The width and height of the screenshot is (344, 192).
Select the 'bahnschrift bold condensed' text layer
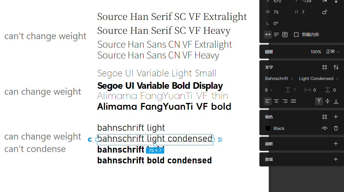154,161
